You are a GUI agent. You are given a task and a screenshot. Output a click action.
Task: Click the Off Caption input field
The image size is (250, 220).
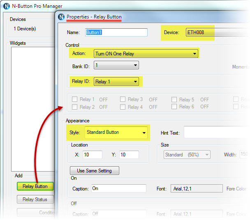(x=119, y=213)
